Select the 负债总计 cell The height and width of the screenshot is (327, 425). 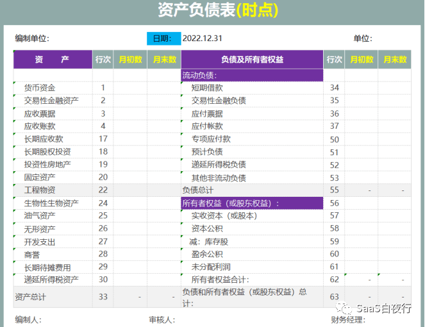[252, 190]
